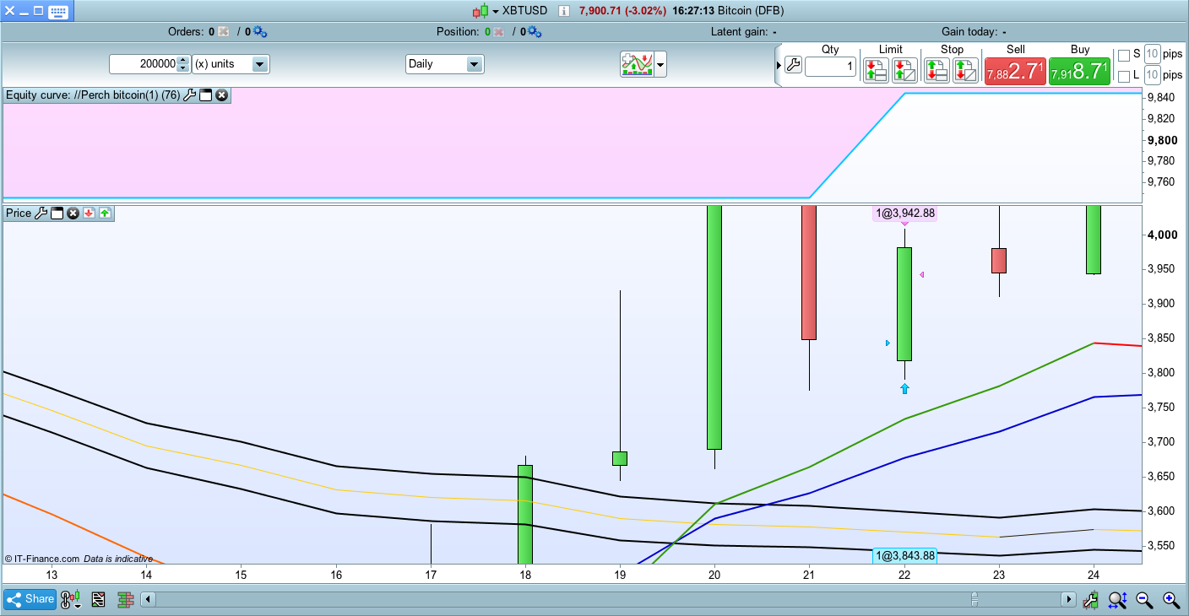1189x616 pixels.
Task: Click the candle cursor tool icon in bottom toolbar
Action: tap(1091, 600)
